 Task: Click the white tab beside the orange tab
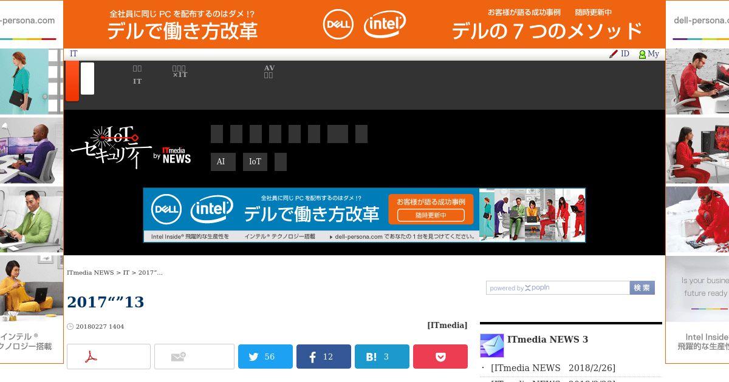87,78
